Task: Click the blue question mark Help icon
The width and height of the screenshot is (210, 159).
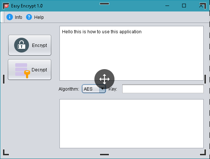Action: coord(29,17)
